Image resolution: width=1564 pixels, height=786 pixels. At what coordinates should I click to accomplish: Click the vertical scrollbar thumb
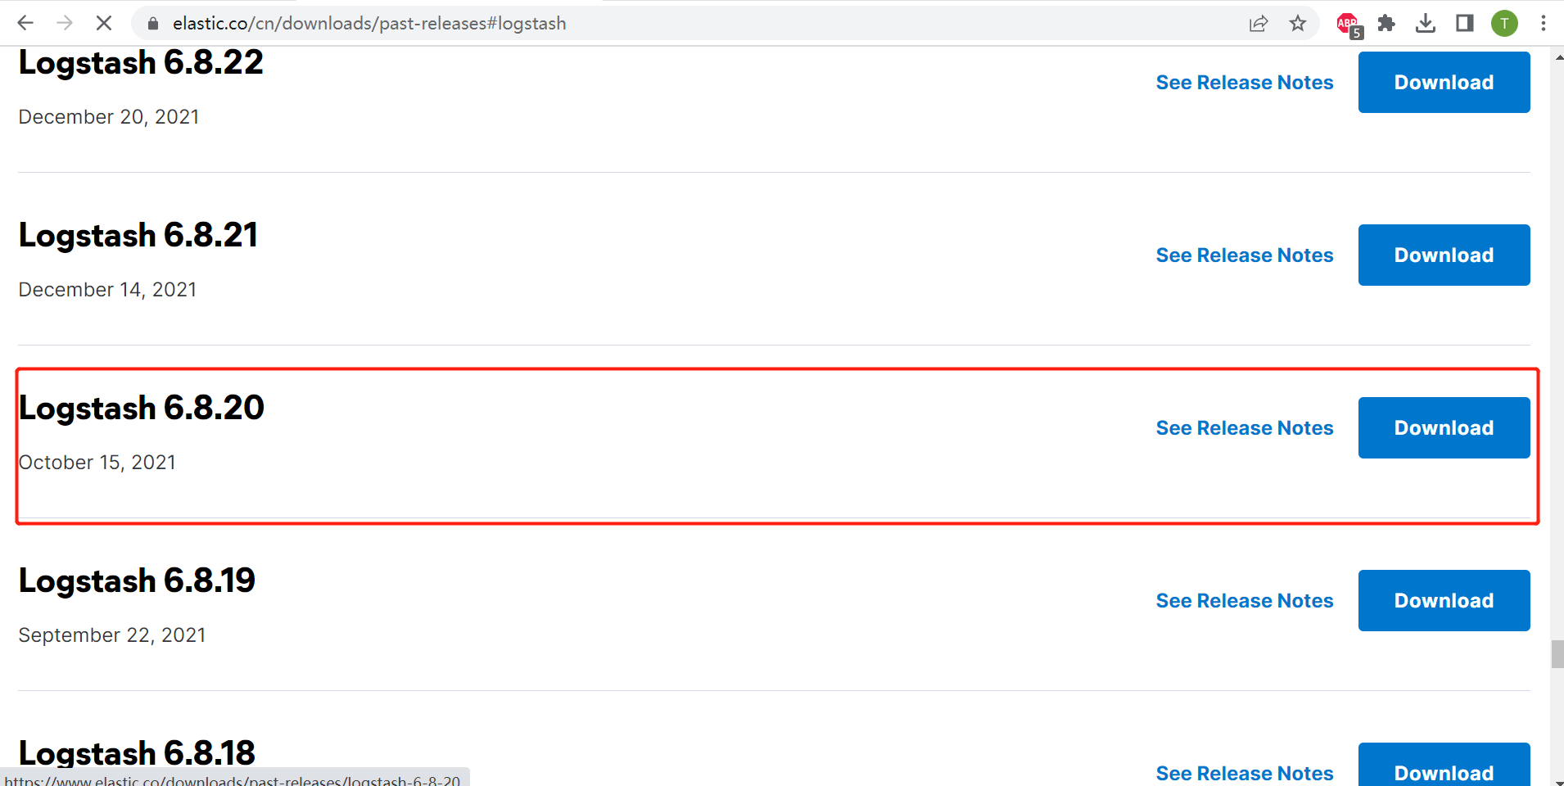click(1557, 654)
